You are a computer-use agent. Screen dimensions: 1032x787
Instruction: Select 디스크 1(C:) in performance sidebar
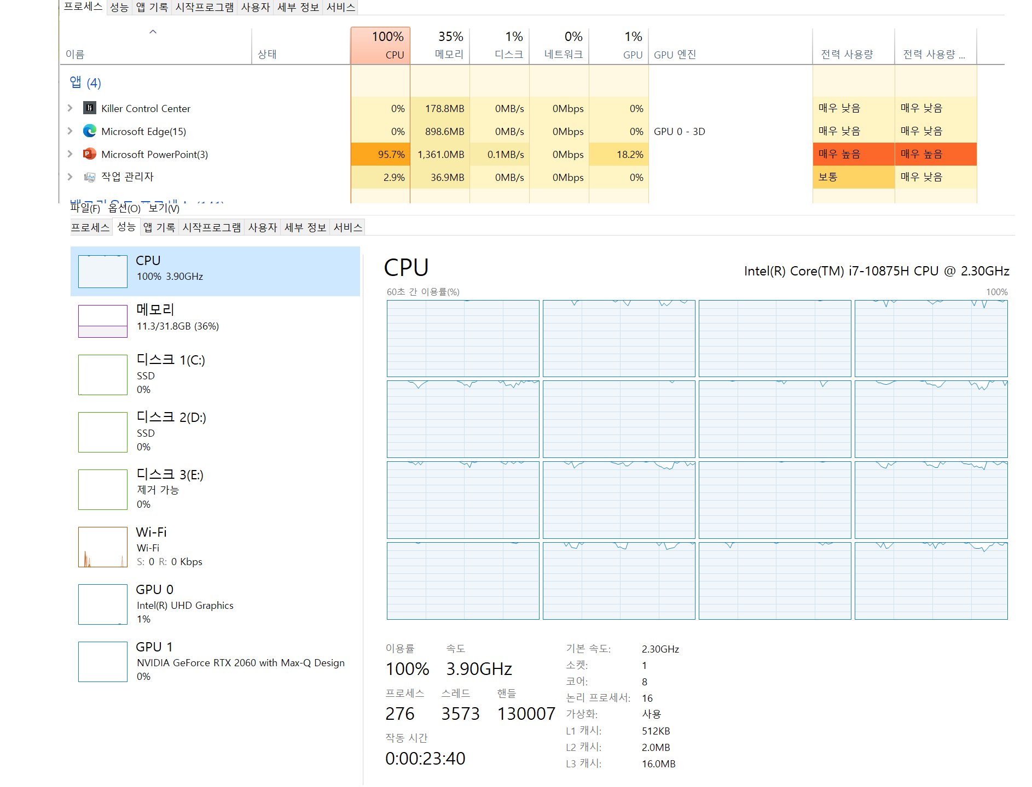(215, 374)
